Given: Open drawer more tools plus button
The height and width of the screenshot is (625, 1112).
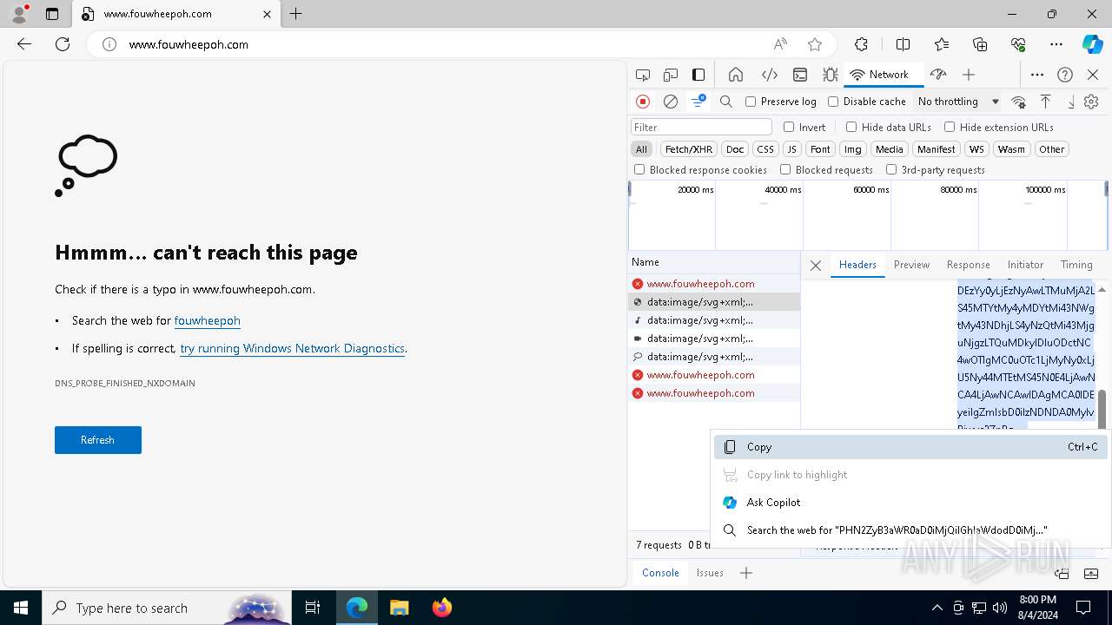Looking at the screenshot, I should 746,573.
